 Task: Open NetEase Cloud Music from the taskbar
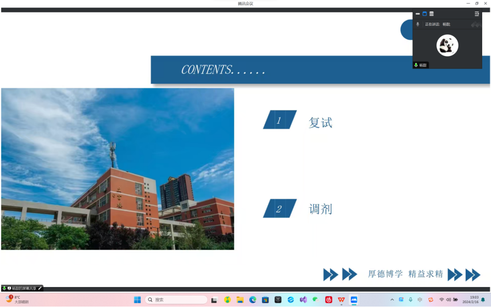[329, 300]
